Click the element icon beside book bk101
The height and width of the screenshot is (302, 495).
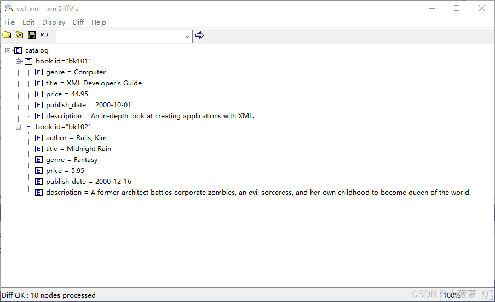pos(28,61)
